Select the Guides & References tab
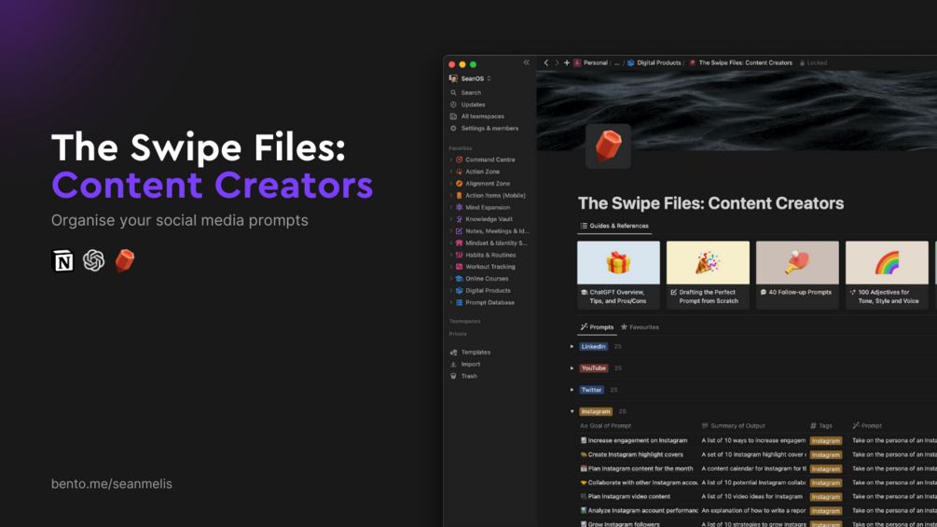 coord(614,226)
